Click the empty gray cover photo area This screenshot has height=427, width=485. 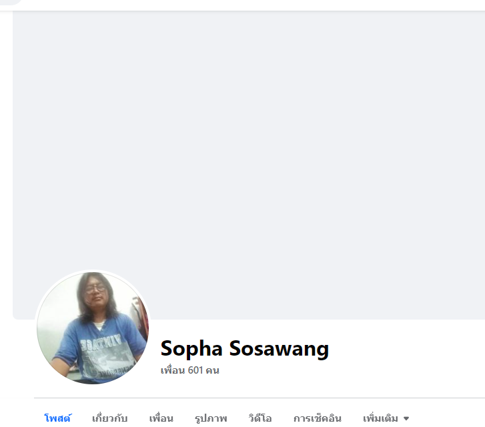coord(249,155)
